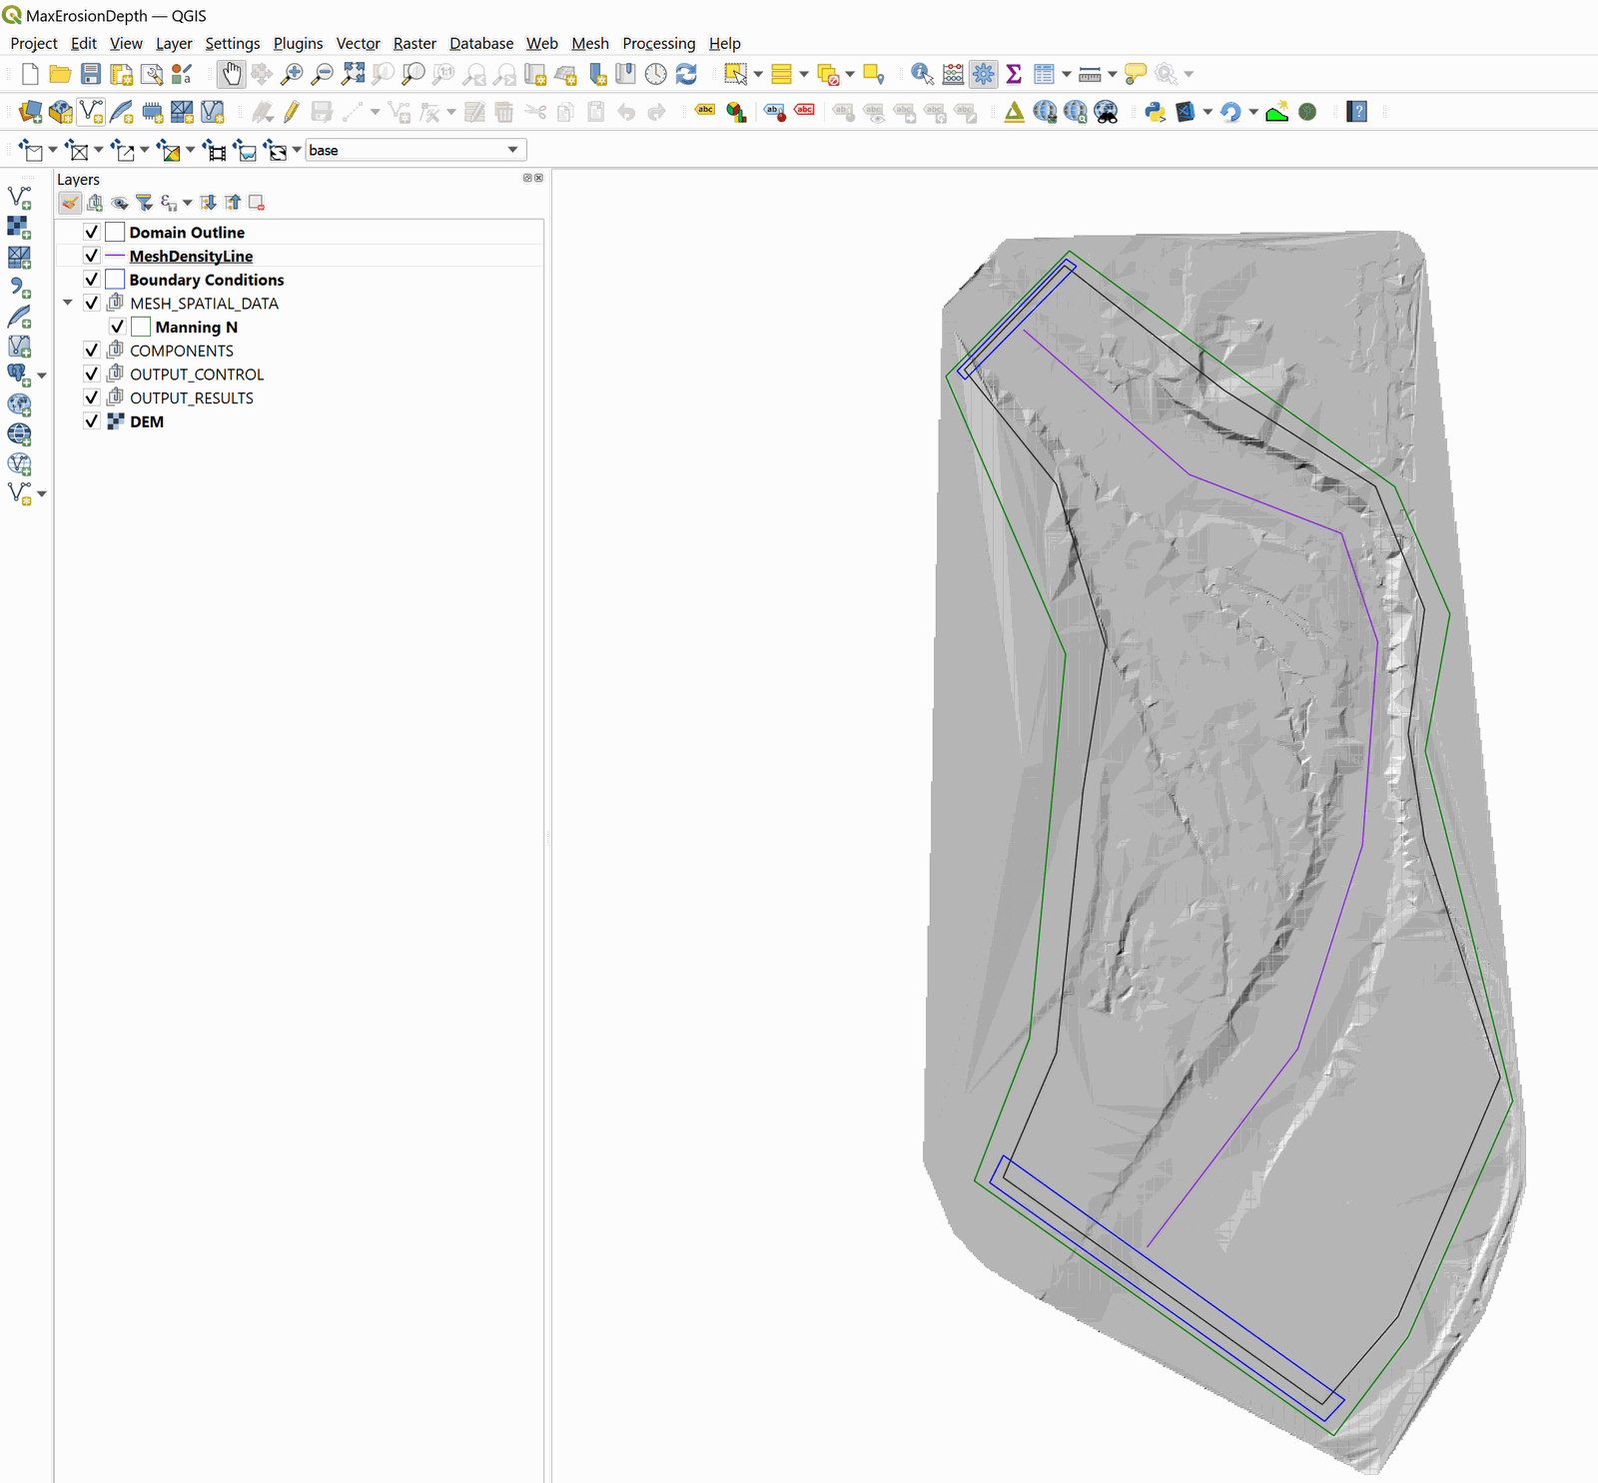Screen dimensions: 1598x1483
Task: Select the MeshDensityLine layer name
Action: [191, 257]
